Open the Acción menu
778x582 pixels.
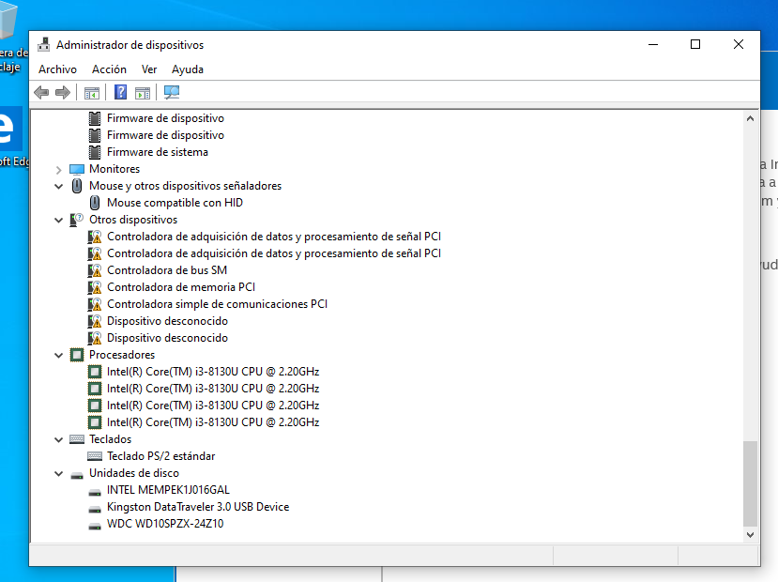(109, 69)
